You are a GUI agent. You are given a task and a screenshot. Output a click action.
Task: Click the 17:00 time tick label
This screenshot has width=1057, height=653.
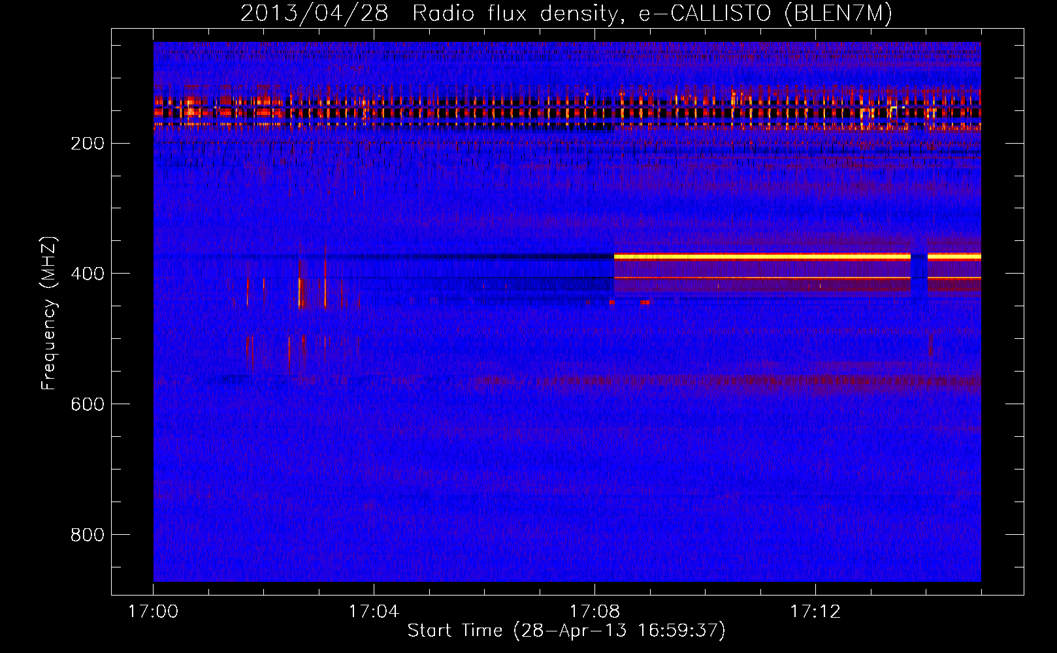pos(153,611)
